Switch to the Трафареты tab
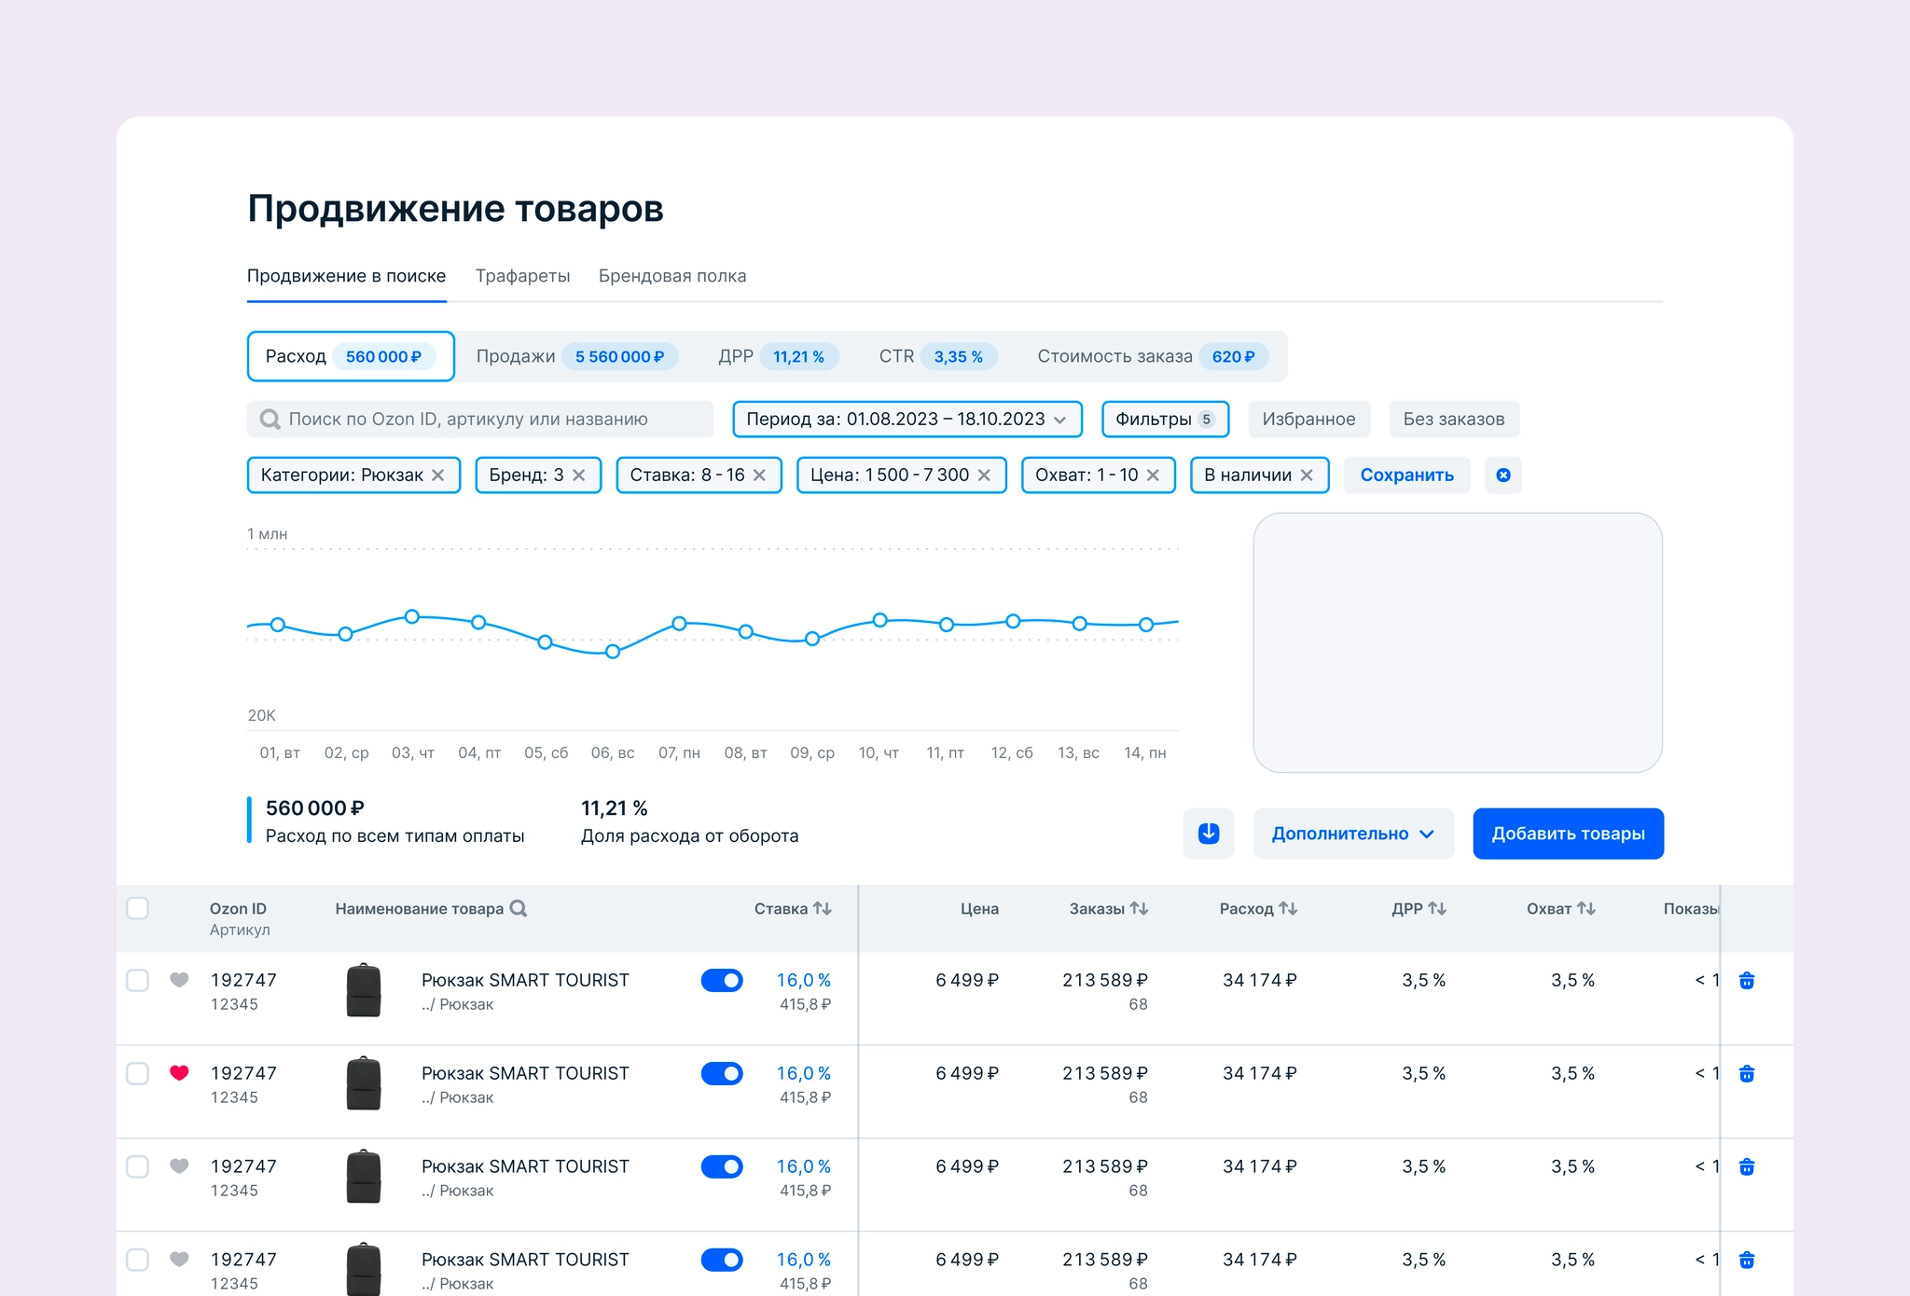 [522, 276]
